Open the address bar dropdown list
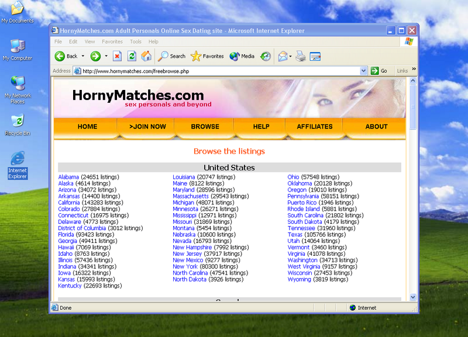 (363, 71)
